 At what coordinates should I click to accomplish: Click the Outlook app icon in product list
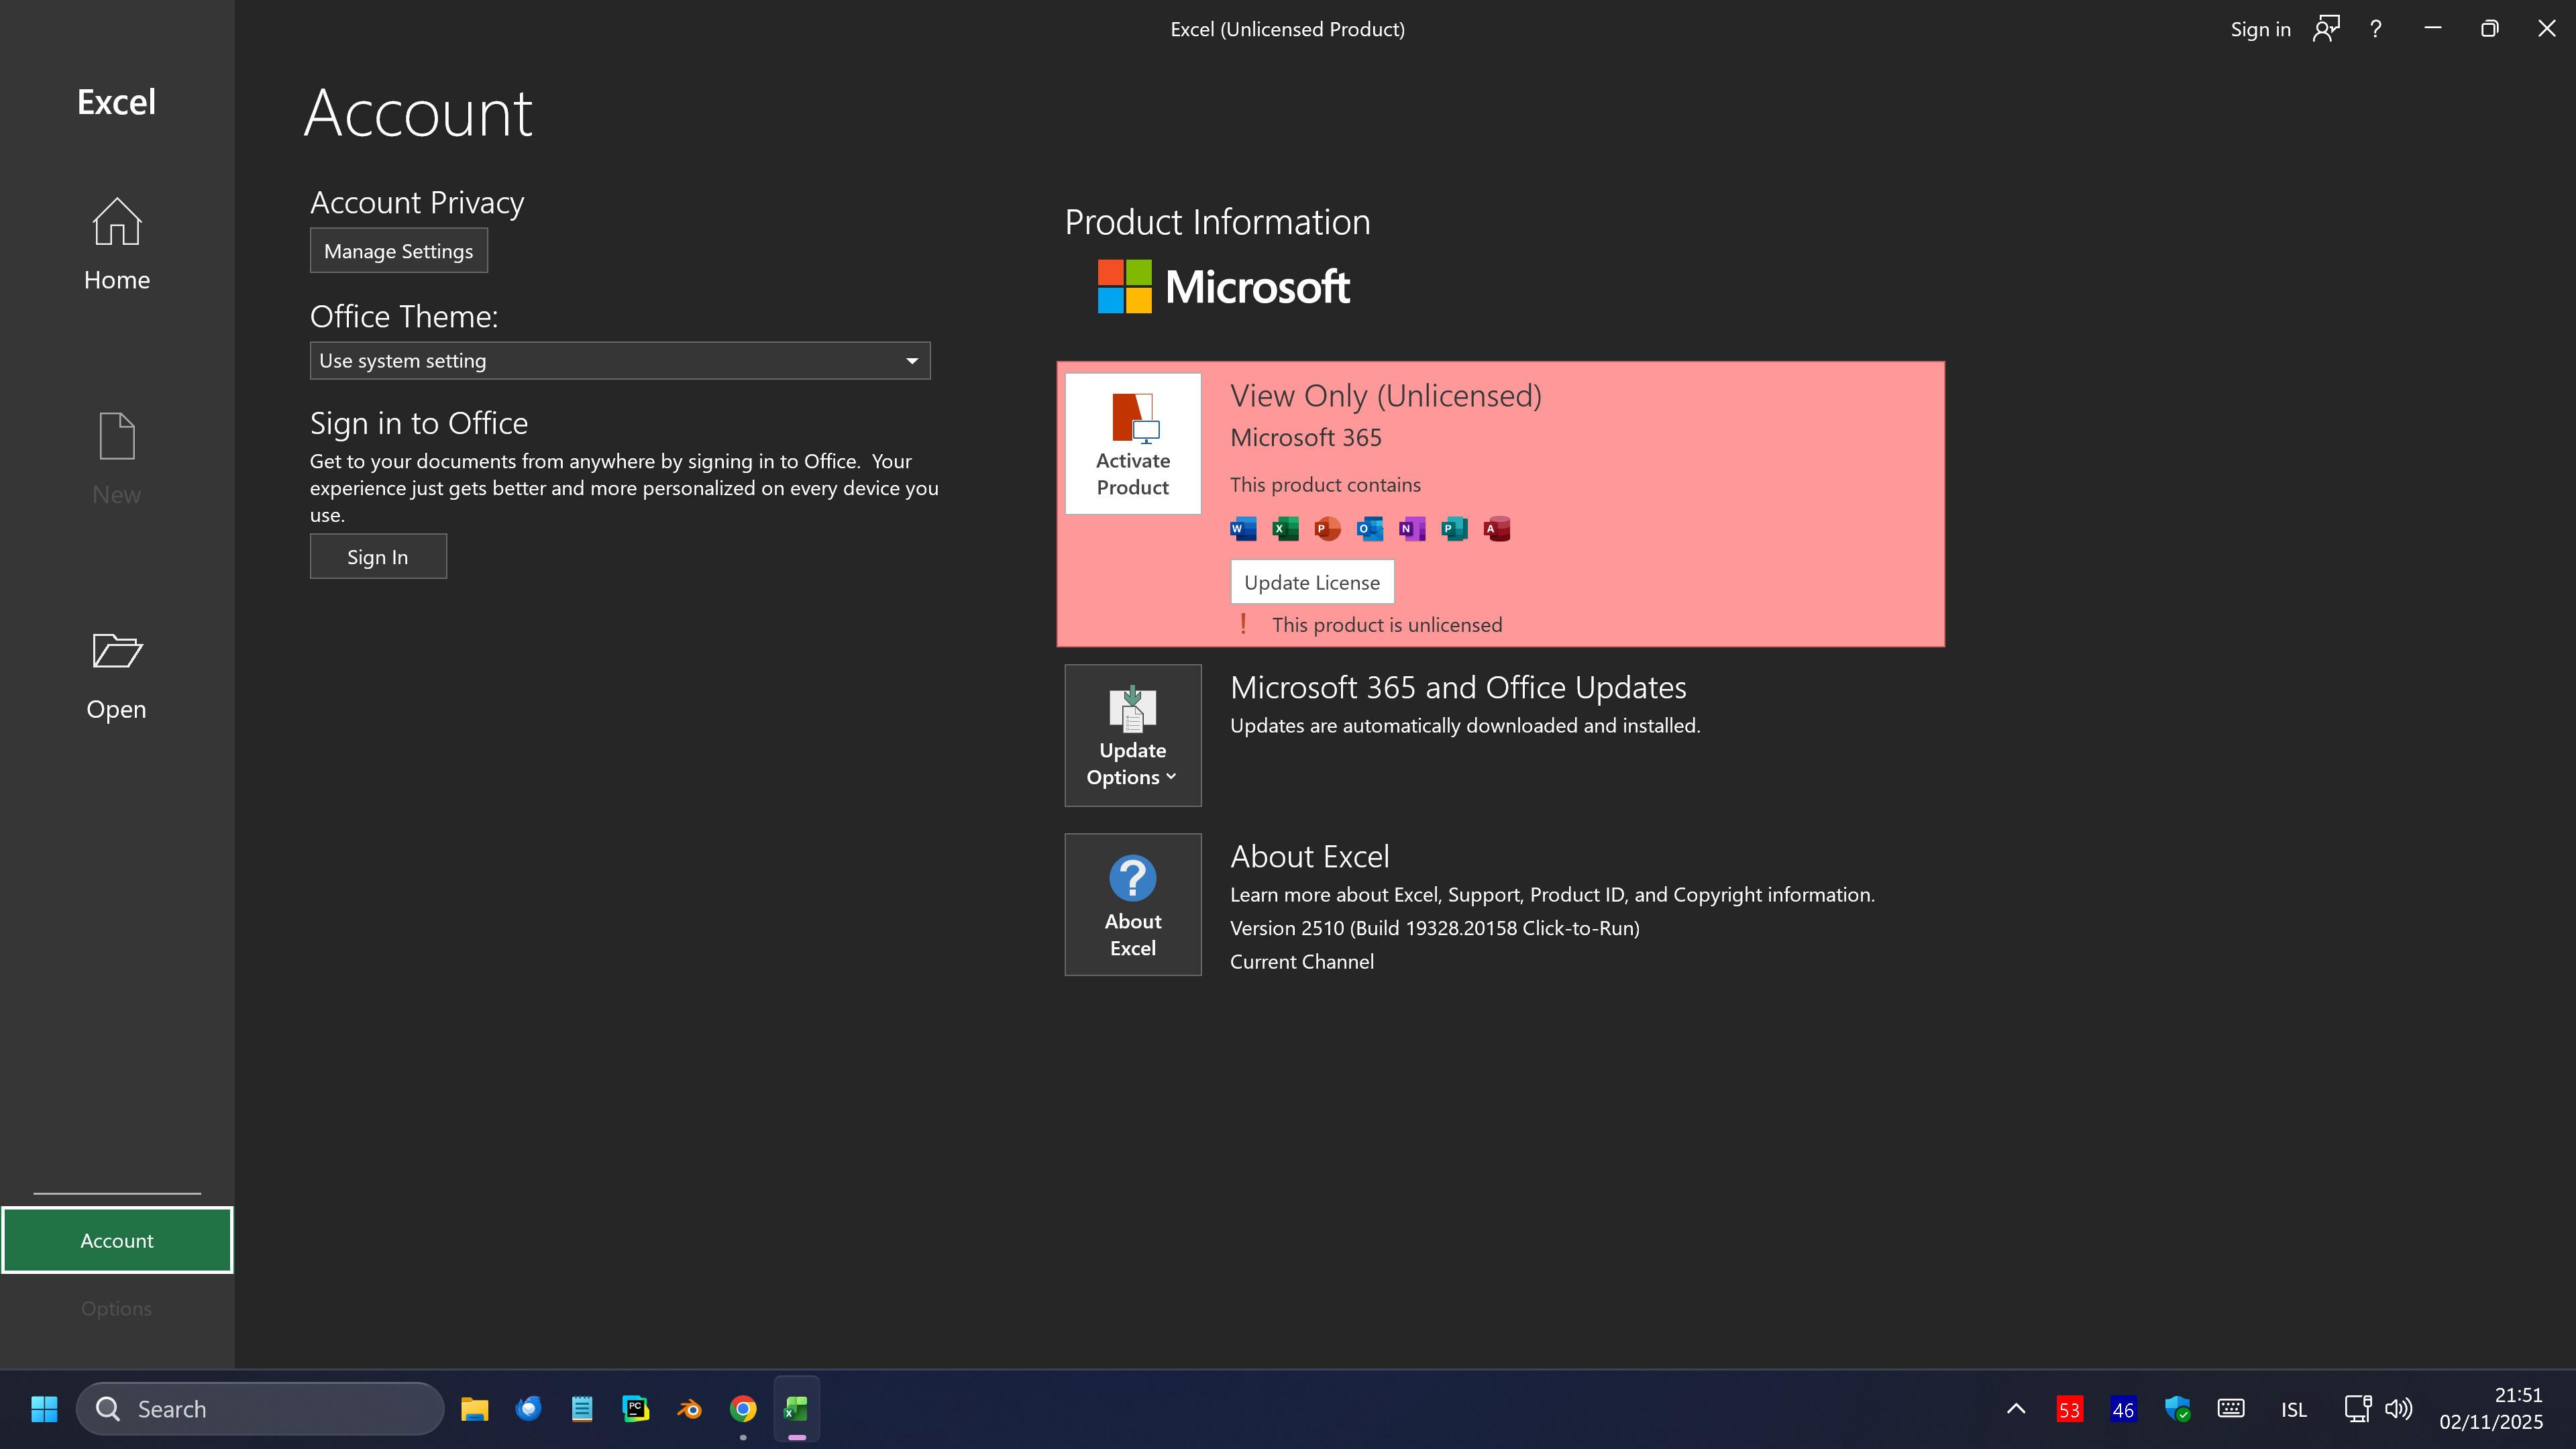(1370, 529)
